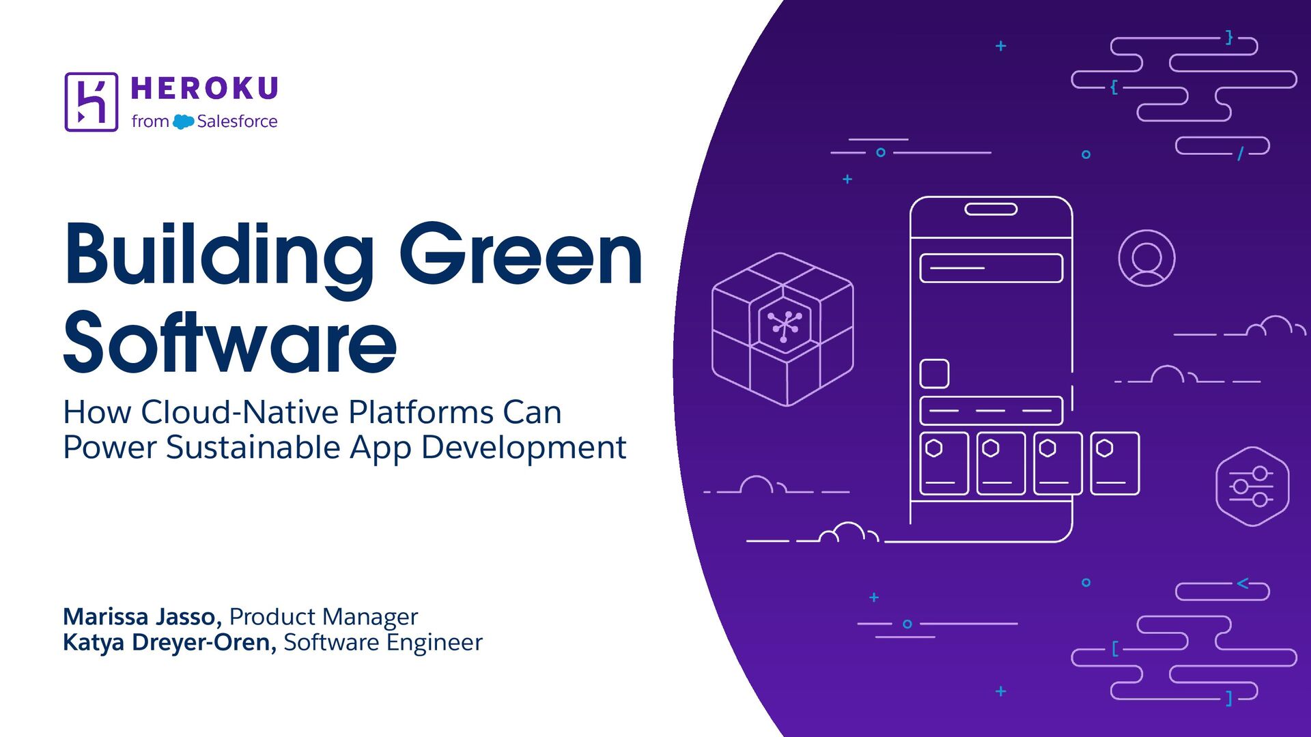Click the subtitle 'How Cloud-Native Platforms Can Power Sustainable App Development'
This screenshot has width=1311, height=737.
pyautogui.click(x=345, y=429)
